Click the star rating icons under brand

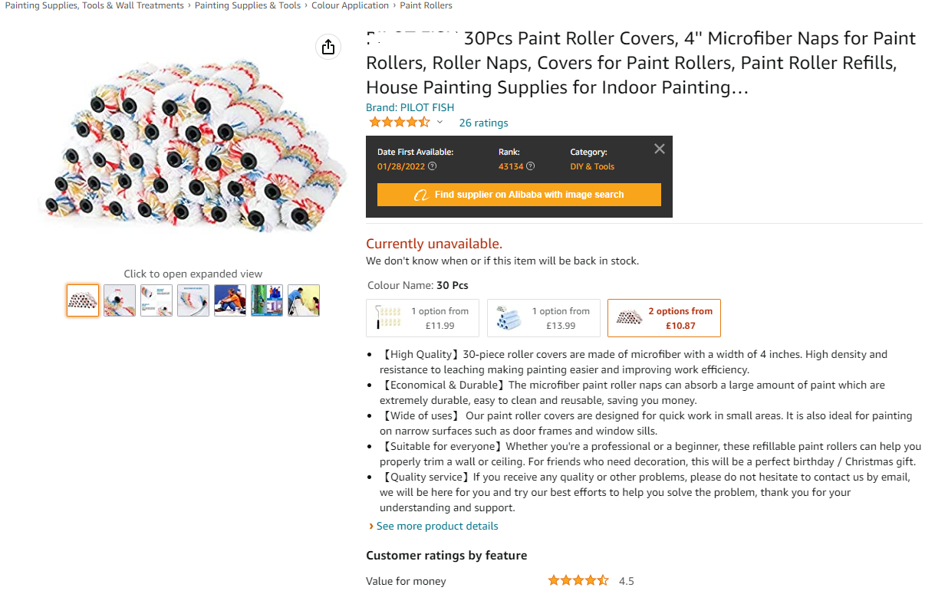(399, 123)
